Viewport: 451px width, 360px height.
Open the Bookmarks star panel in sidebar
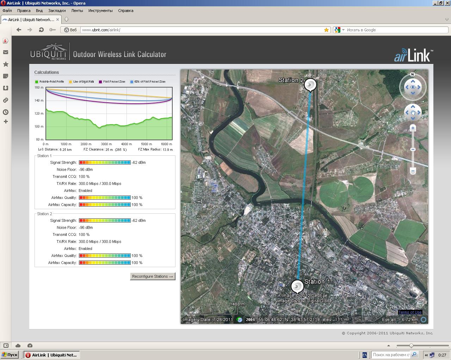point(6,64)
